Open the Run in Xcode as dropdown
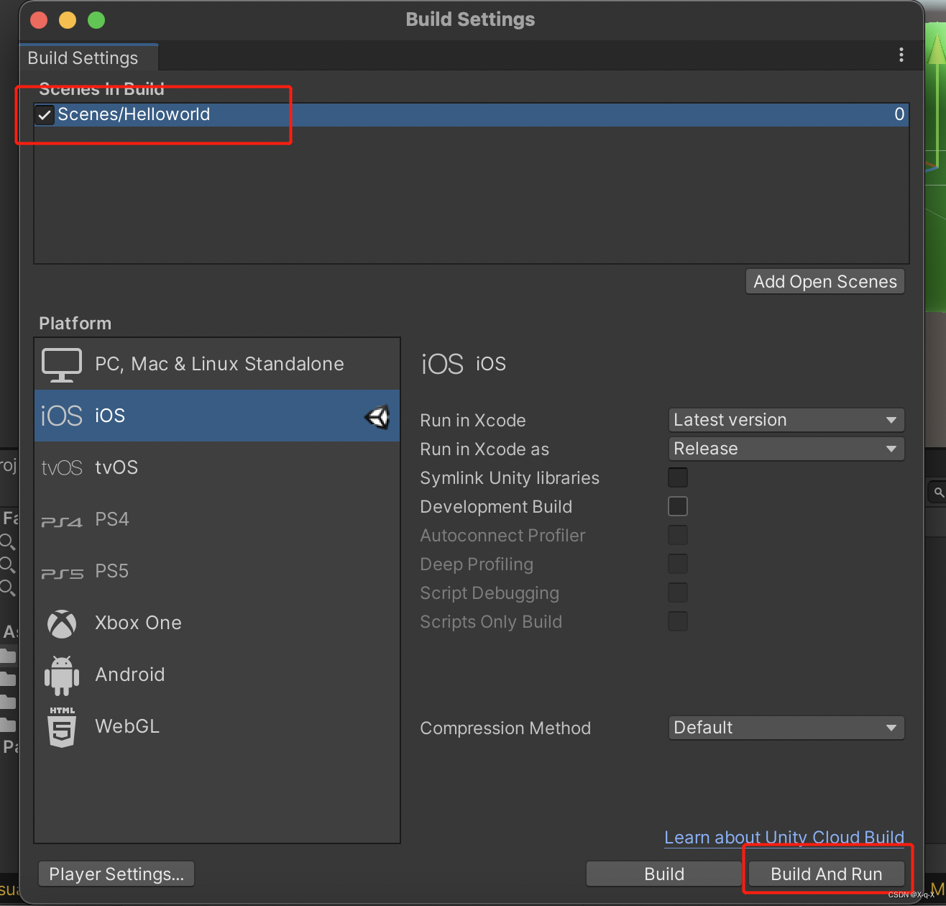The image size is (946, 906). click(x=786, y=449)
